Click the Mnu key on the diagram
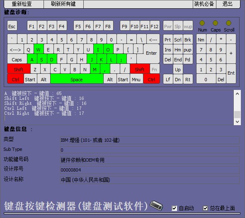The height and width of the screenshot is (218, 245). 136,79
